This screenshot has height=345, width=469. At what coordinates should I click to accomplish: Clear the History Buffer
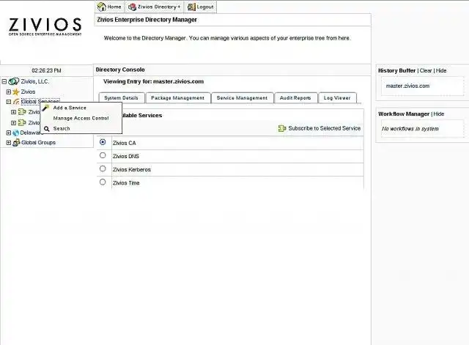click(426, 71)
